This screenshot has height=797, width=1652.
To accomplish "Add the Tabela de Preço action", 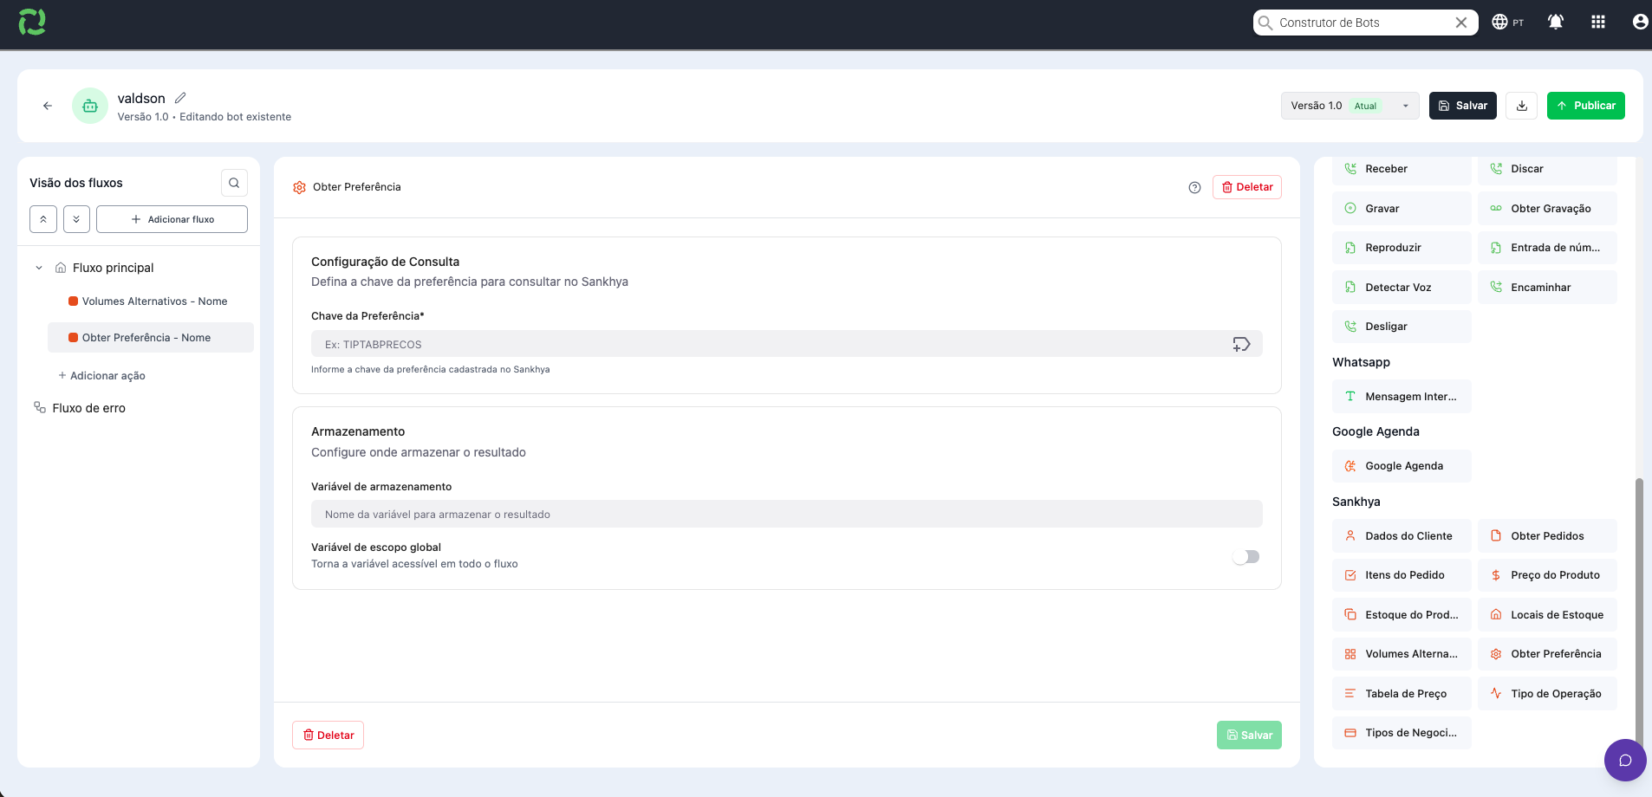I will point(1402,694).
